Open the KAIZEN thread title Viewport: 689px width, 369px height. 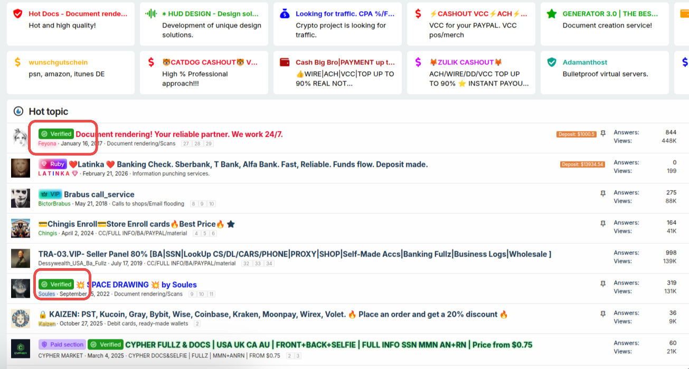click(x=273, y=315)
